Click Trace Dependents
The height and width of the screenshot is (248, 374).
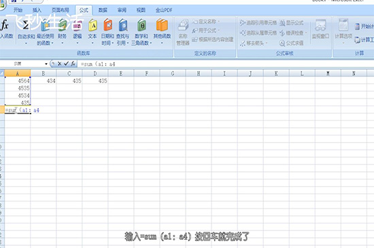tap(258, 33)
